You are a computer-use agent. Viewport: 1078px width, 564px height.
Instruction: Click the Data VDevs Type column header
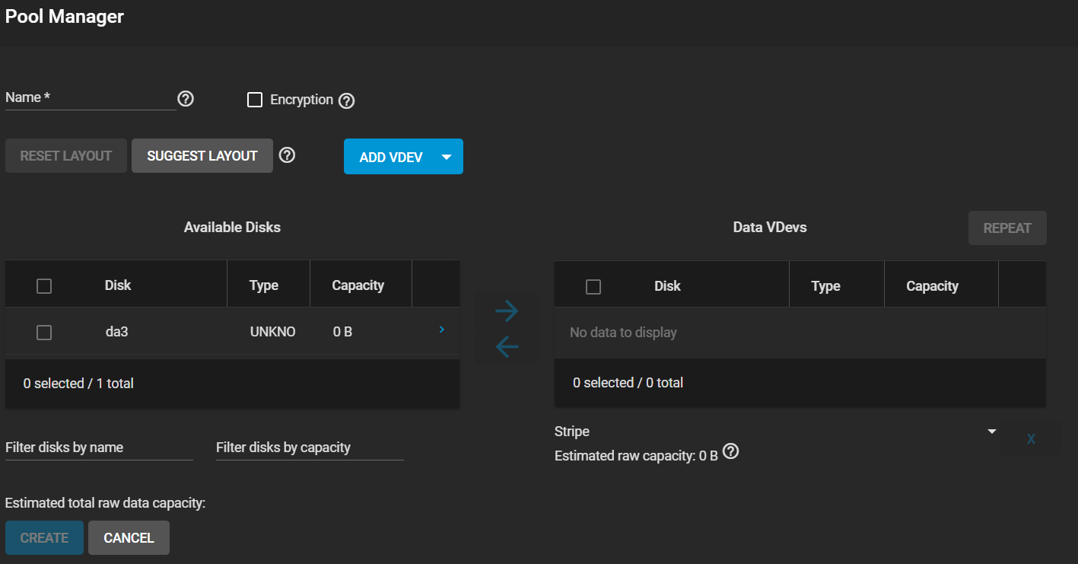click(x=825, y=286)
